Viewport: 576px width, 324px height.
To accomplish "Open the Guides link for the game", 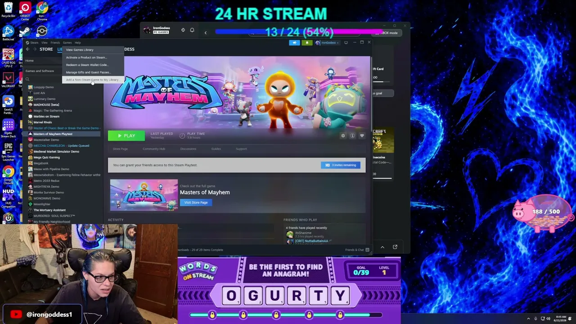I will point(216,149).
